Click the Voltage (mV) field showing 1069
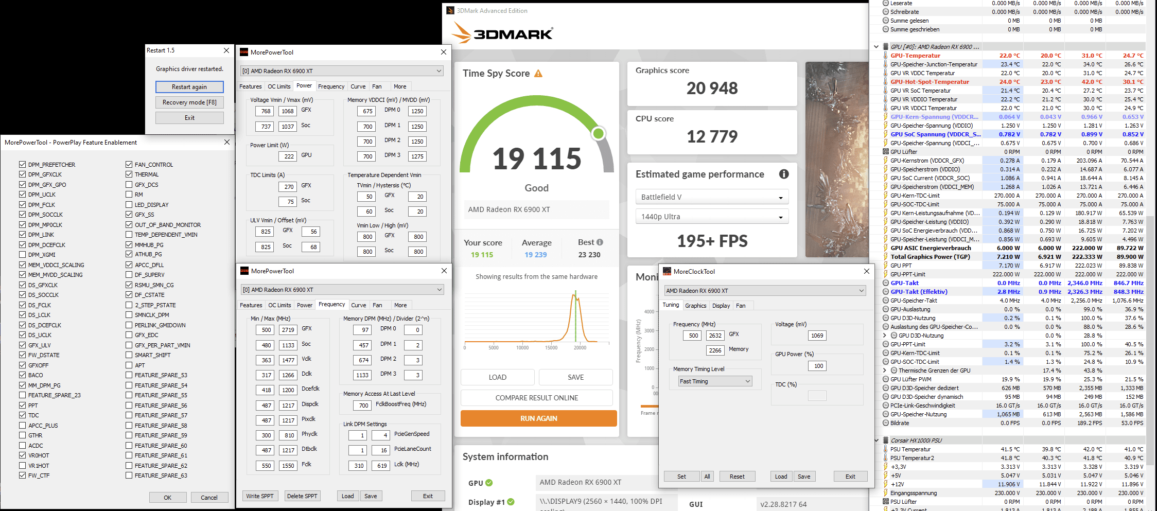Image resolution: width=1157 pixels, height=511 pixels. point(817,336)
